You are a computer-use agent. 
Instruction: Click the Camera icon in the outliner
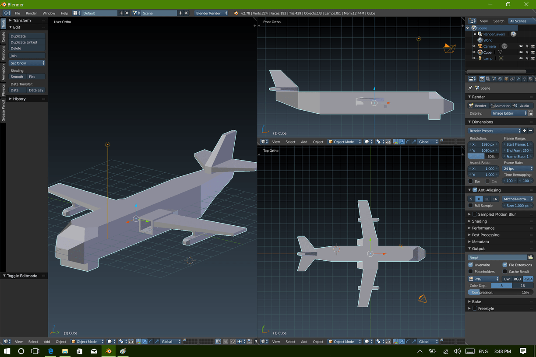coord(480,46)
